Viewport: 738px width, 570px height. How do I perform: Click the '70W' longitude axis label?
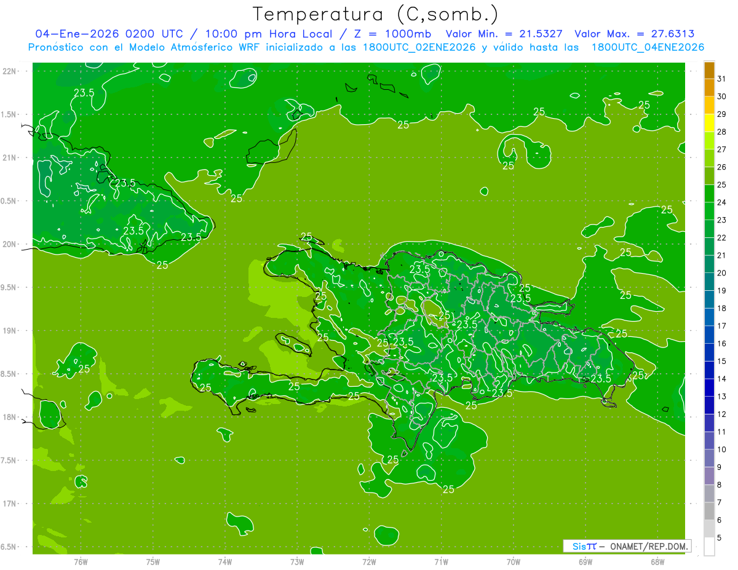point(514,562)
